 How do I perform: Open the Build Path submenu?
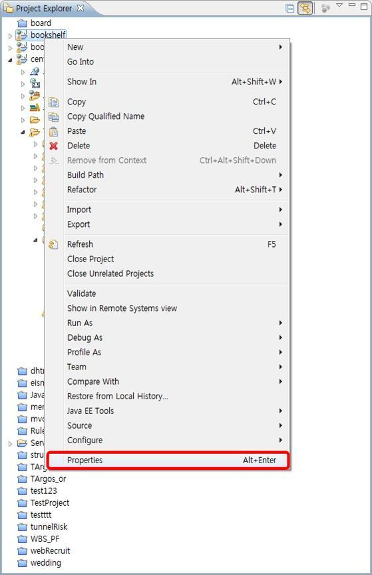click(167, 175)
